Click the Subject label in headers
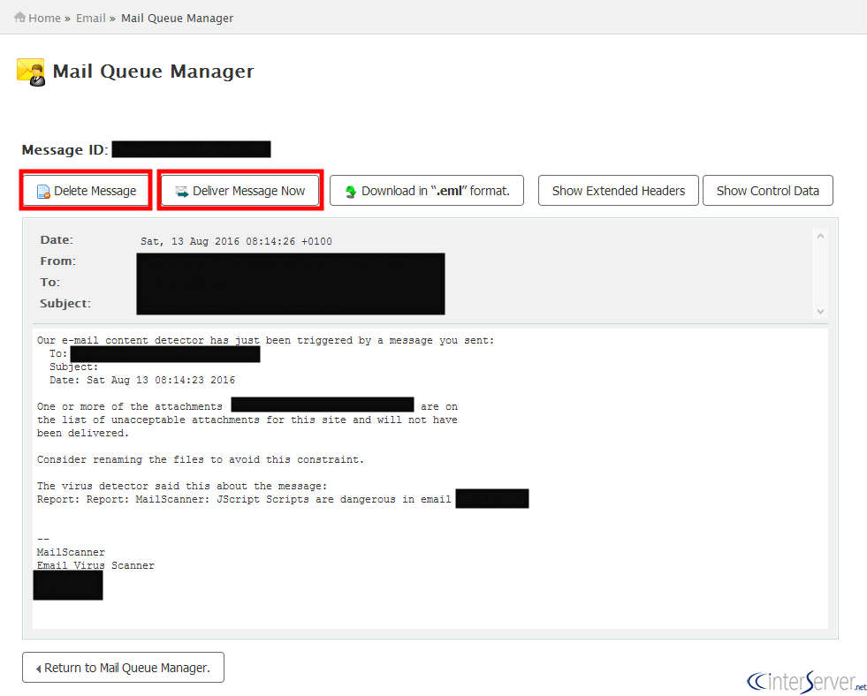Image resolution: width=867 pixels, height=696 pixels. [x=65, y=304]
